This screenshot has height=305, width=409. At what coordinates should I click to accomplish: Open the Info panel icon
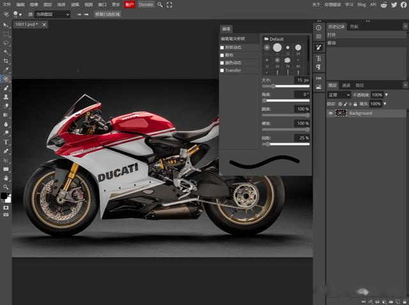click(x=318, y=27)
